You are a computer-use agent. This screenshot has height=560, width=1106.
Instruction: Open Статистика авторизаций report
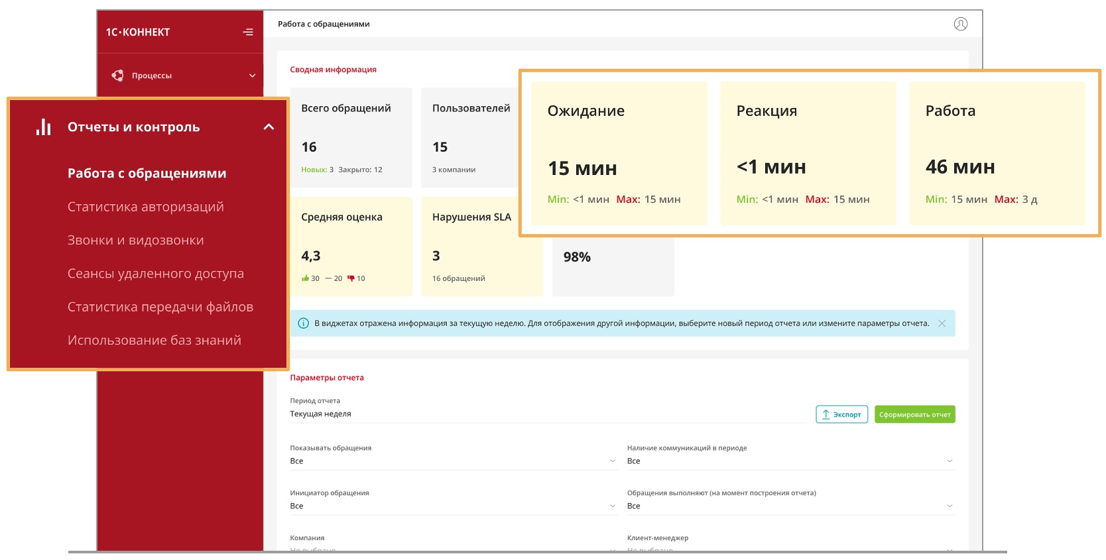tap(145, 207)
